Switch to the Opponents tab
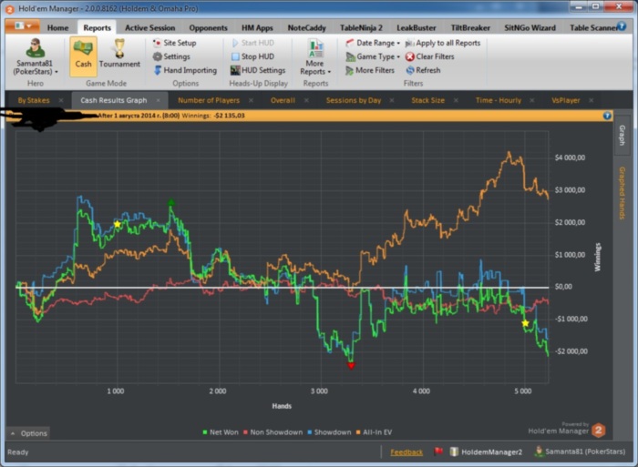638x467 pixels. pos(208,27)
